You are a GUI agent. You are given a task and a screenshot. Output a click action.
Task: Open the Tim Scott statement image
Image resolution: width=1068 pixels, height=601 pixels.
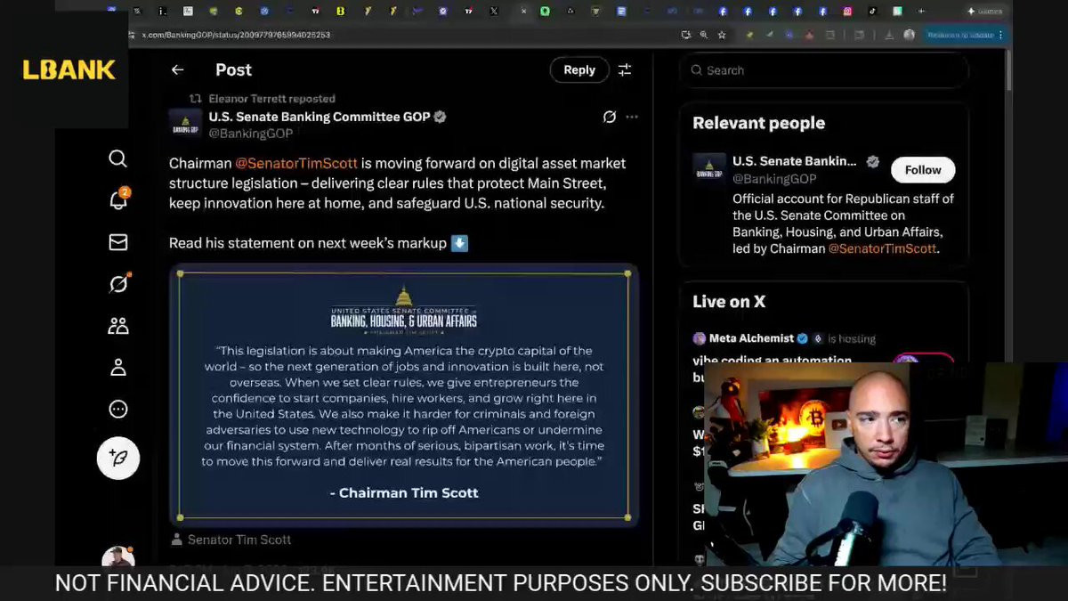(x=404, y=395)
